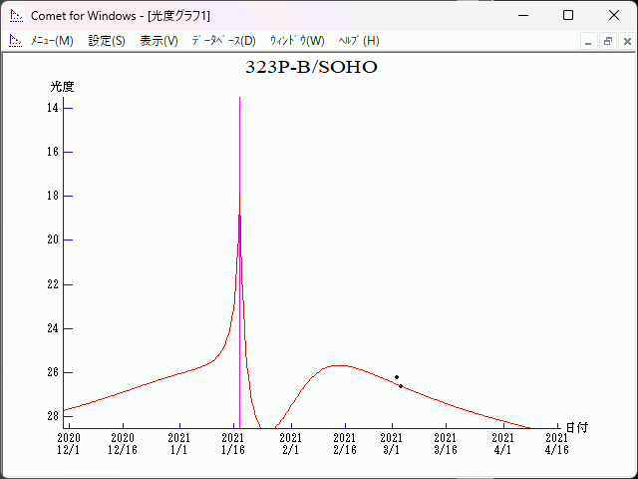The height and width of the screenshot is (479, 638).
Task: Click magnitude label 24 on the axis
Action: [x=53, y=328]
